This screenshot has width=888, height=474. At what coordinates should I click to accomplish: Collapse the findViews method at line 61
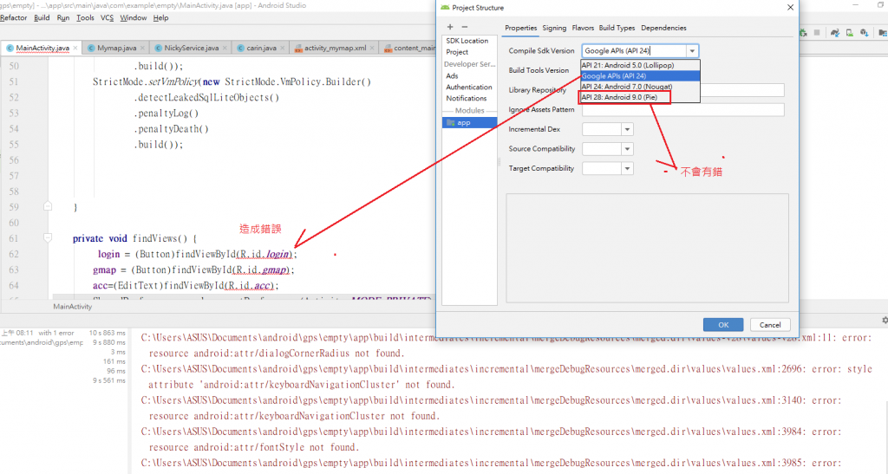coord(48,238)
